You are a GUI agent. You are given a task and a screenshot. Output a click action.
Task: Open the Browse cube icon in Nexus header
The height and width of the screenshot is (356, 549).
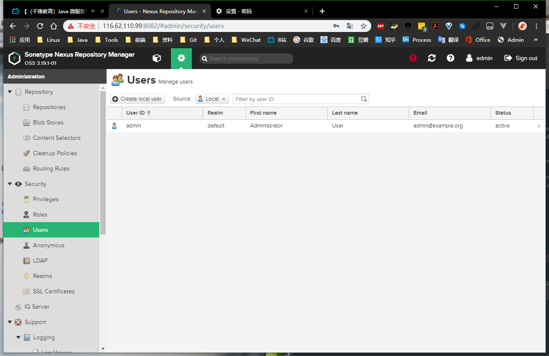(x=157, y=58)
